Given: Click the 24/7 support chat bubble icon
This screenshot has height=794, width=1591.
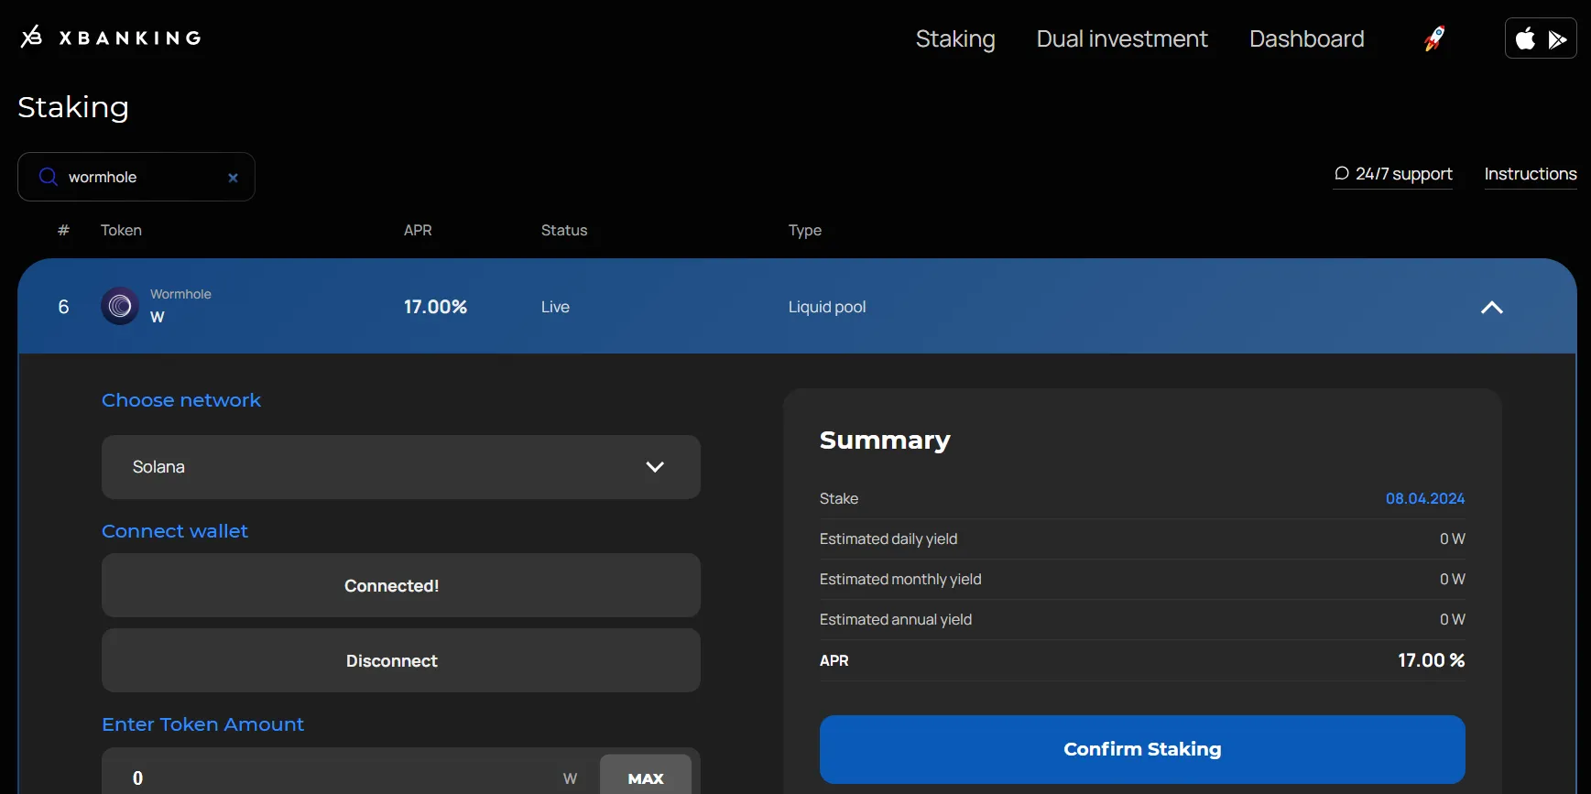Looking at the screenshot, I should [1342, 173].
